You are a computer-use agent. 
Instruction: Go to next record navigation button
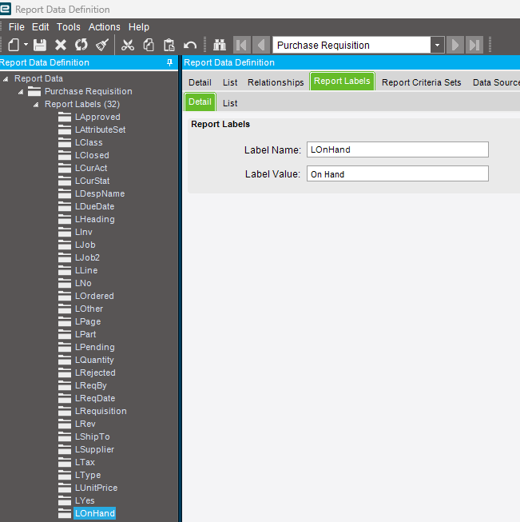[455, 45]
